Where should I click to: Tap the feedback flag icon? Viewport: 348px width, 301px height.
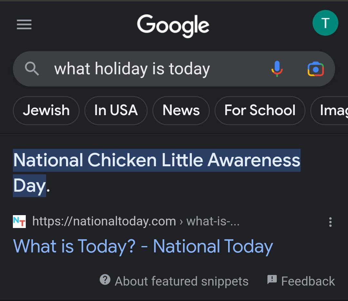coord(272,279)
